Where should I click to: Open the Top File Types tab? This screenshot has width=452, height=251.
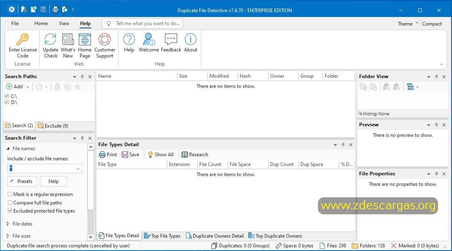pos(162,236)
